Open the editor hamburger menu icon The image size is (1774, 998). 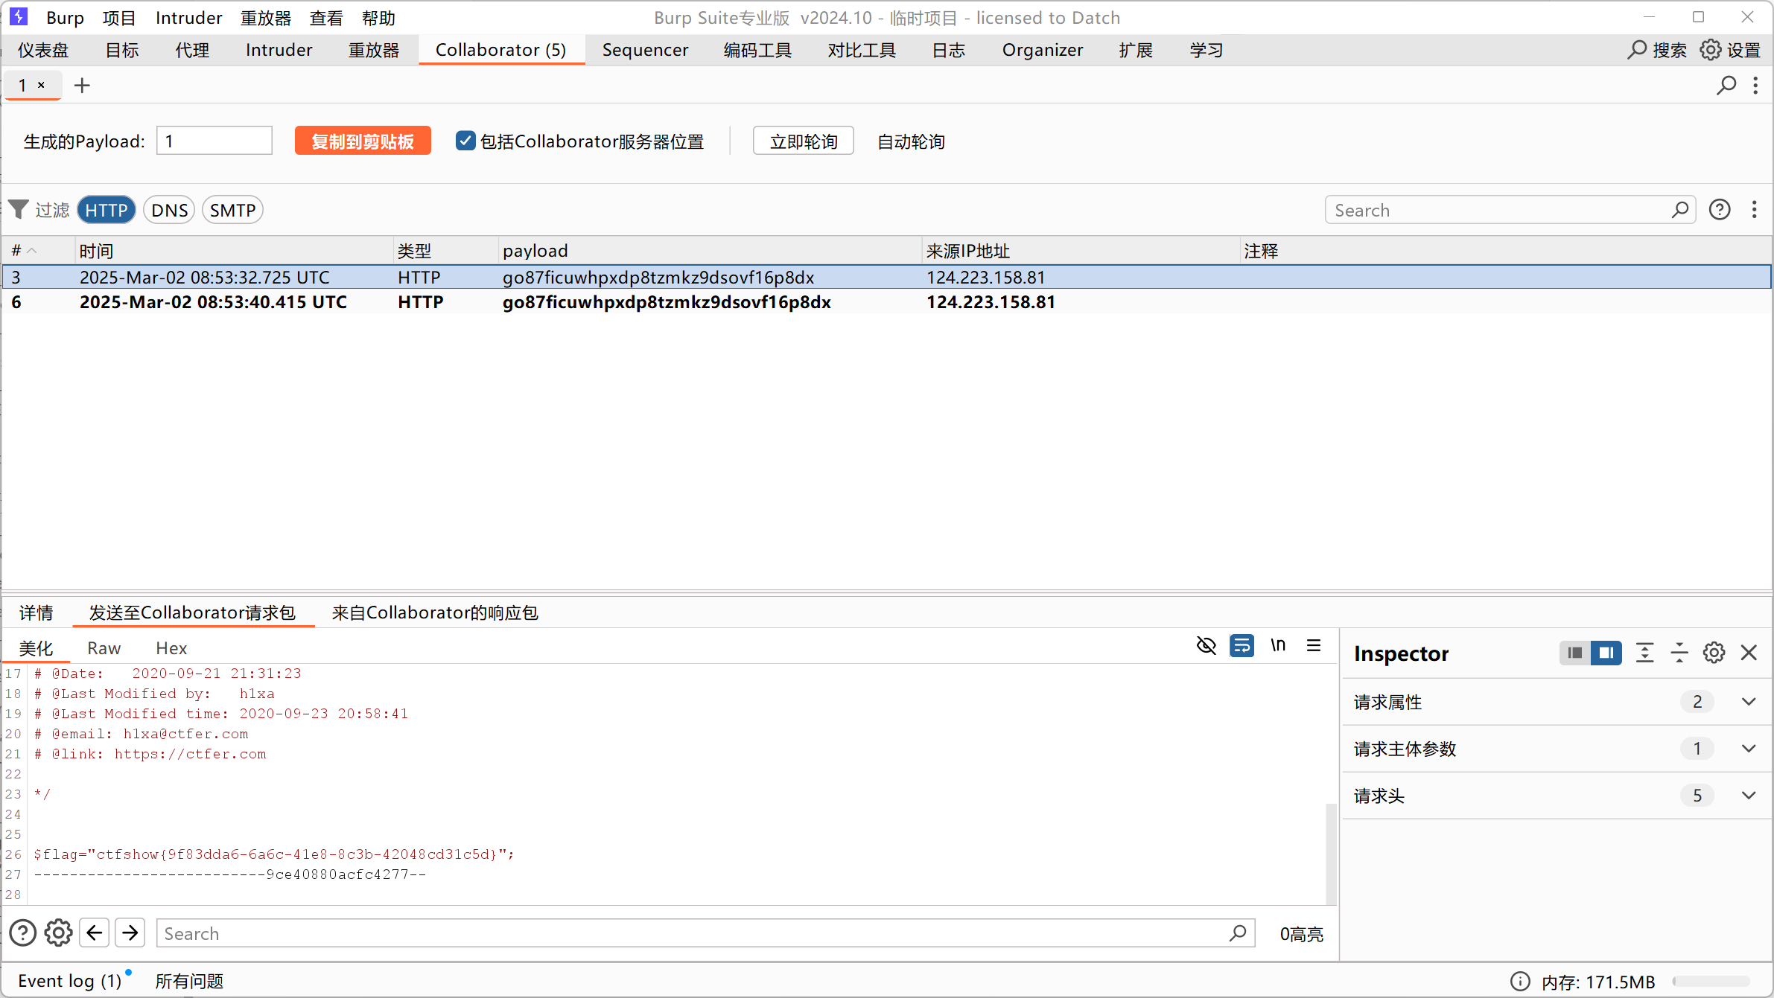1314,645
